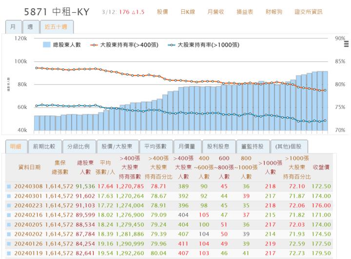Click the closing price 176.00
351x259 pixels.
point(321,205)
